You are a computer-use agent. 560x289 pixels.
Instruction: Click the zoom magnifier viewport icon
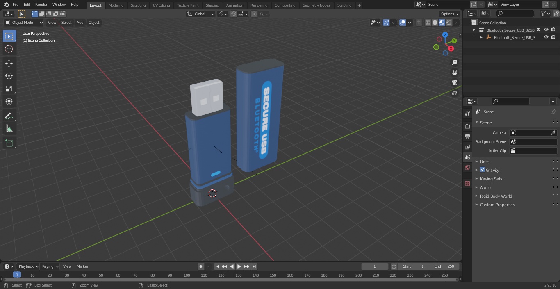pos(454,62)
